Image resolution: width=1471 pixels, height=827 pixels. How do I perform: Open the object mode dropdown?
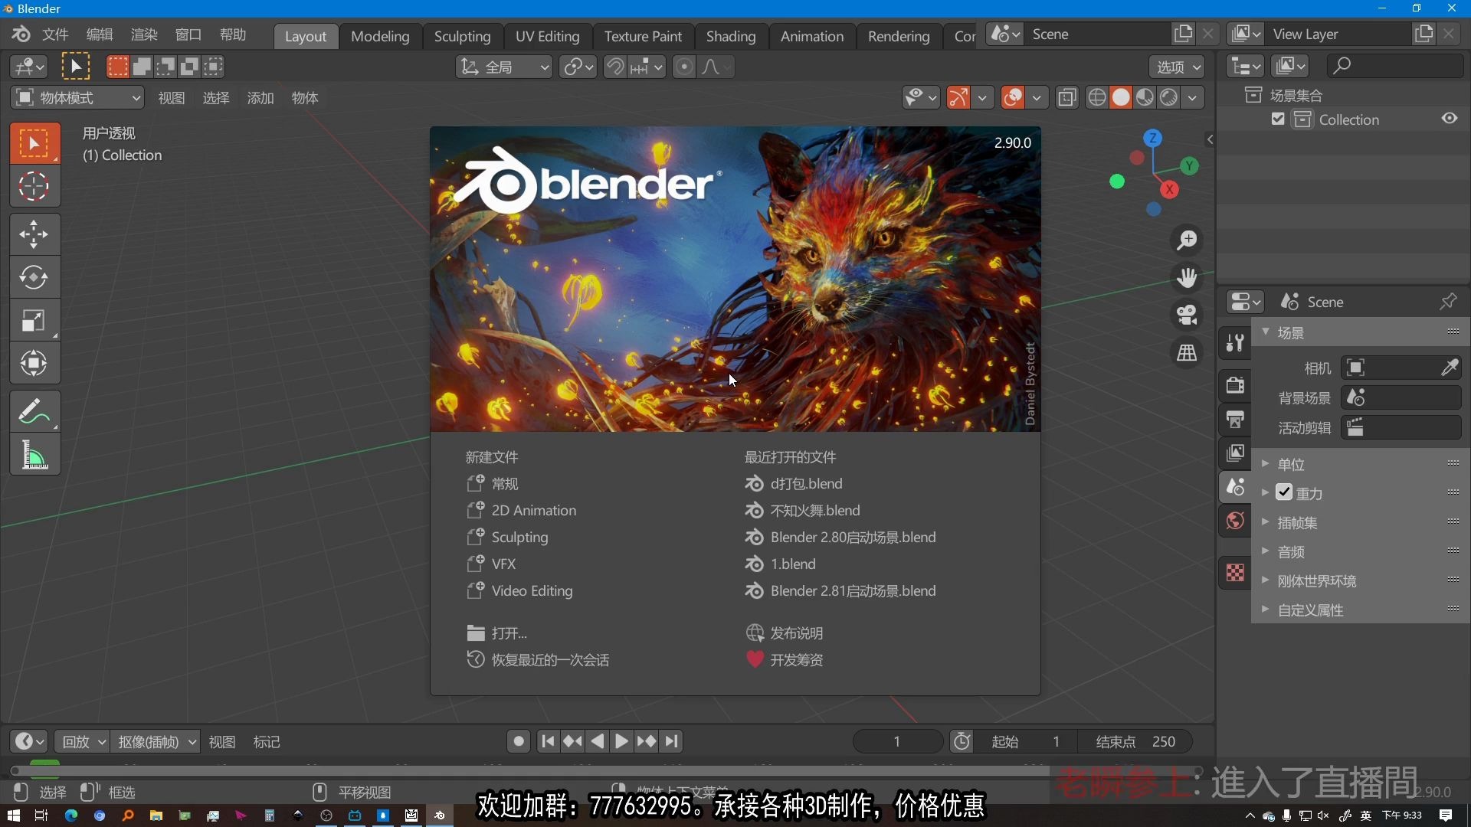pos(77,97)
